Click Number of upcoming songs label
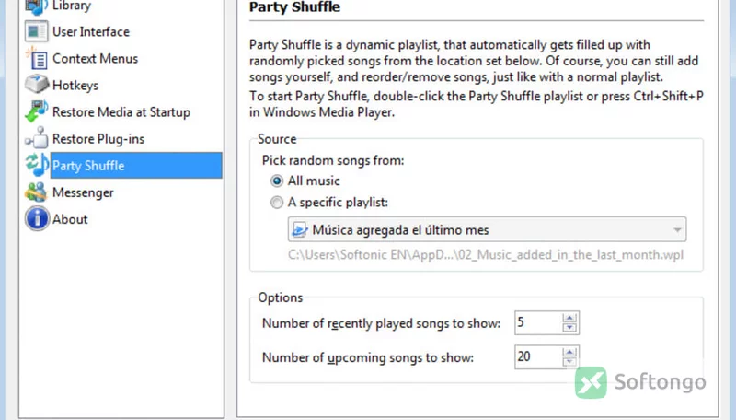 tap(367, 357)
